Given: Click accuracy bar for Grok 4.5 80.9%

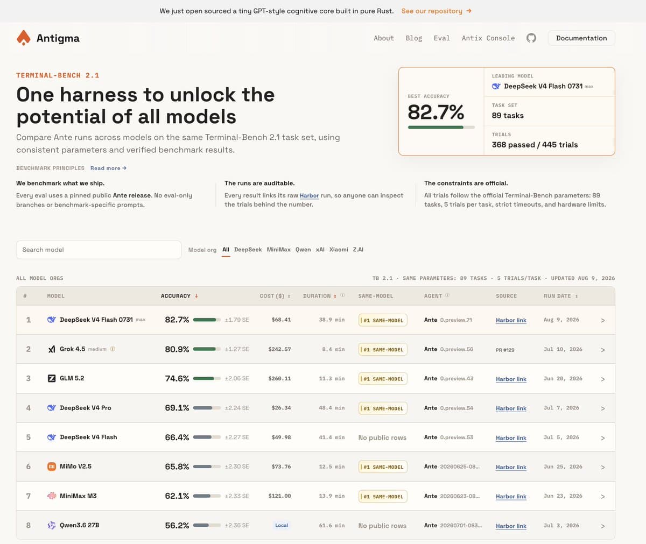Looking at the screenshot, I should [207, 349].
